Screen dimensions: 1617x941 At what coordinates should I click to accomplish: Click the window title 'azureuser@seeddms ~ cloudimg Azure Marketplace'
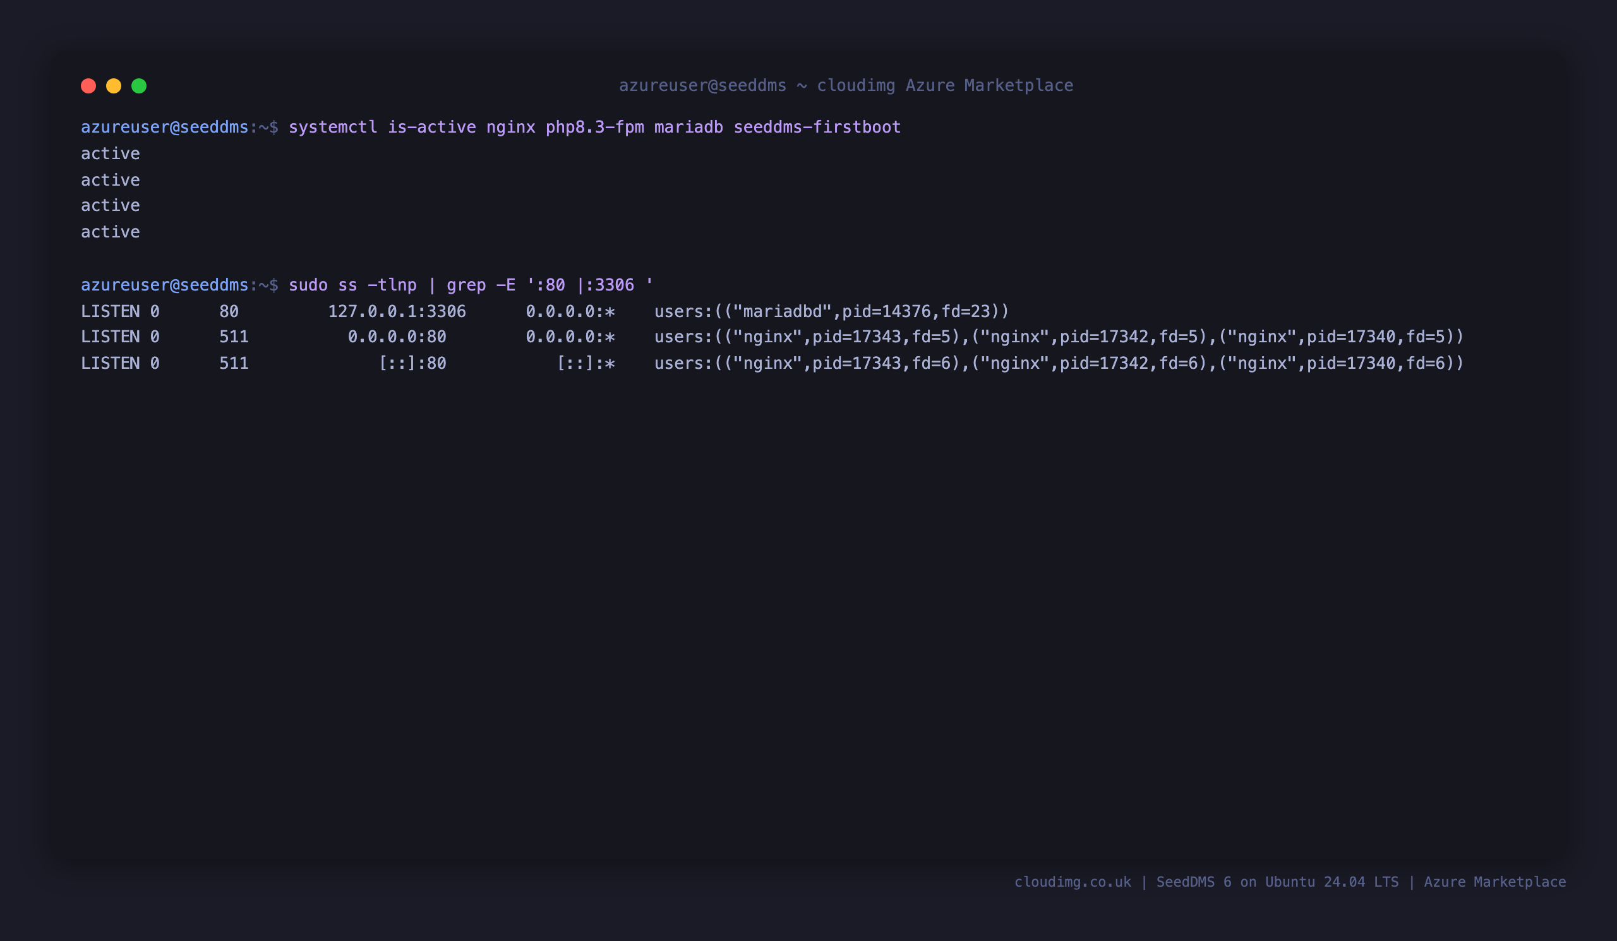click(x=846, y=85)
